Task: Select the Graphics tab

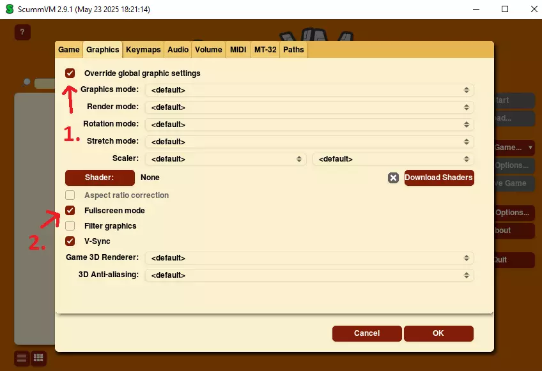Action: tap(103, 50)
